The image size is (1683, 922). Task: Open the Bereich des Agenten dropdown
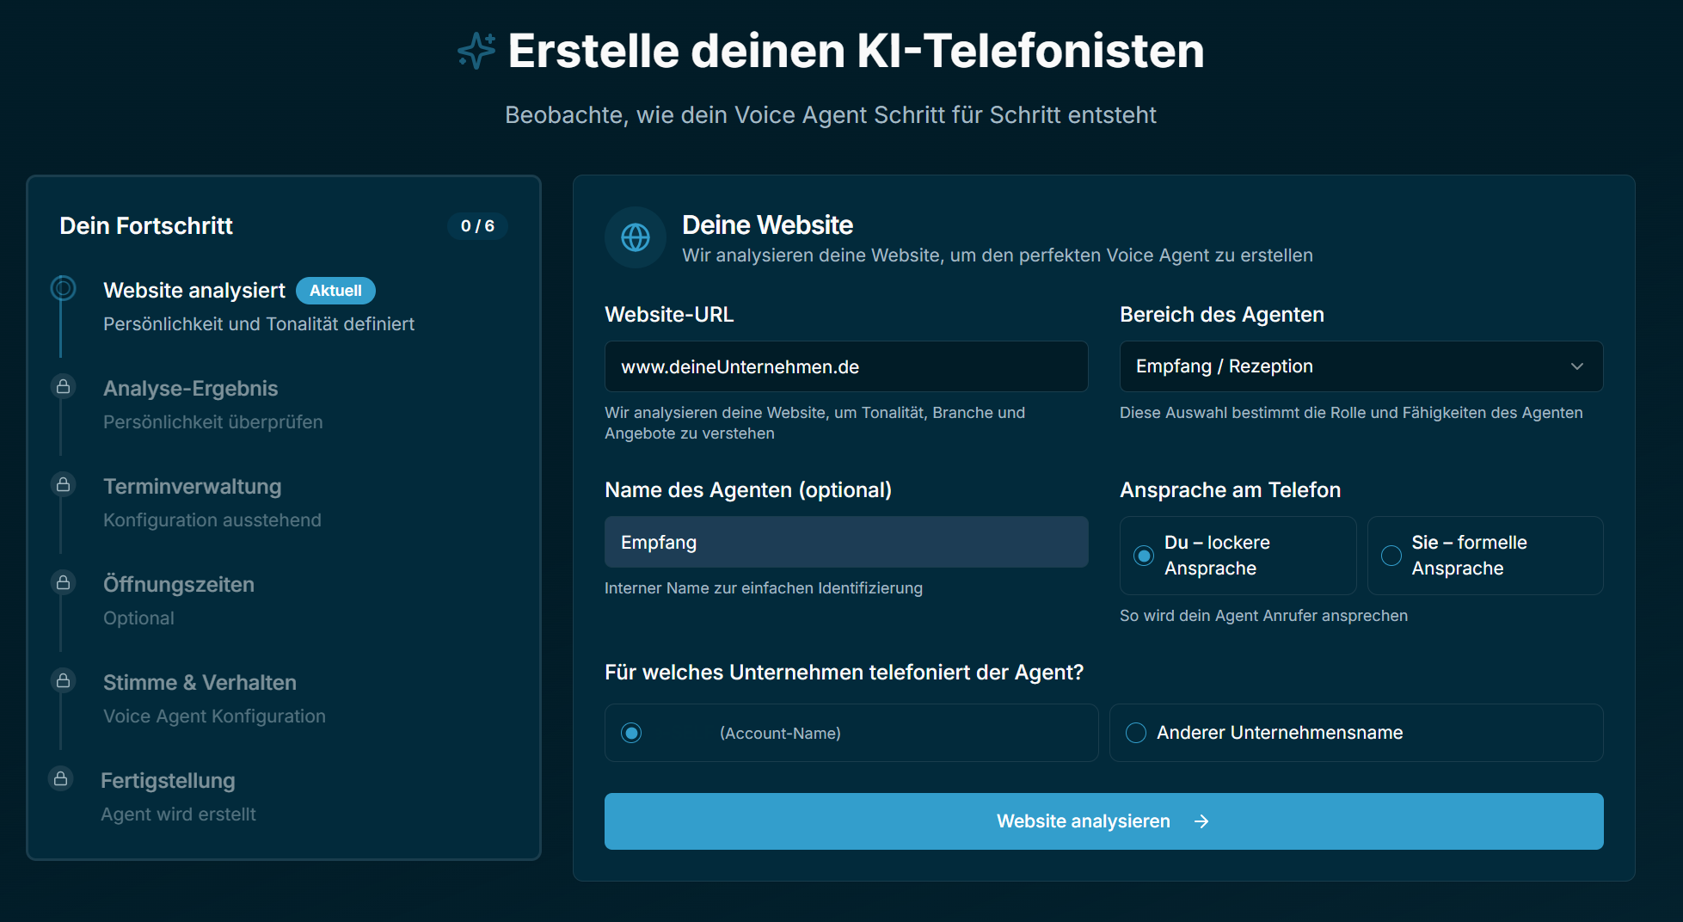(x=1361, y=366)
